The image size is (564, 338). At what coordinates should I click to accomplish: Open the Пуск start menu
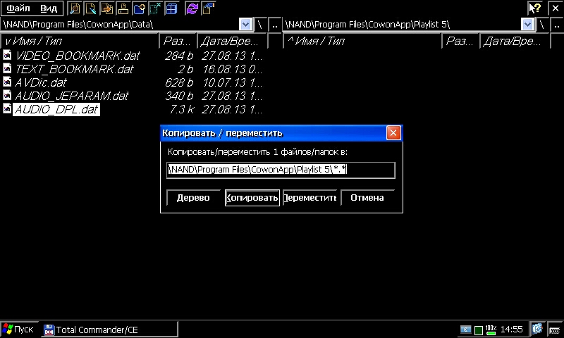tap(18, 330)
